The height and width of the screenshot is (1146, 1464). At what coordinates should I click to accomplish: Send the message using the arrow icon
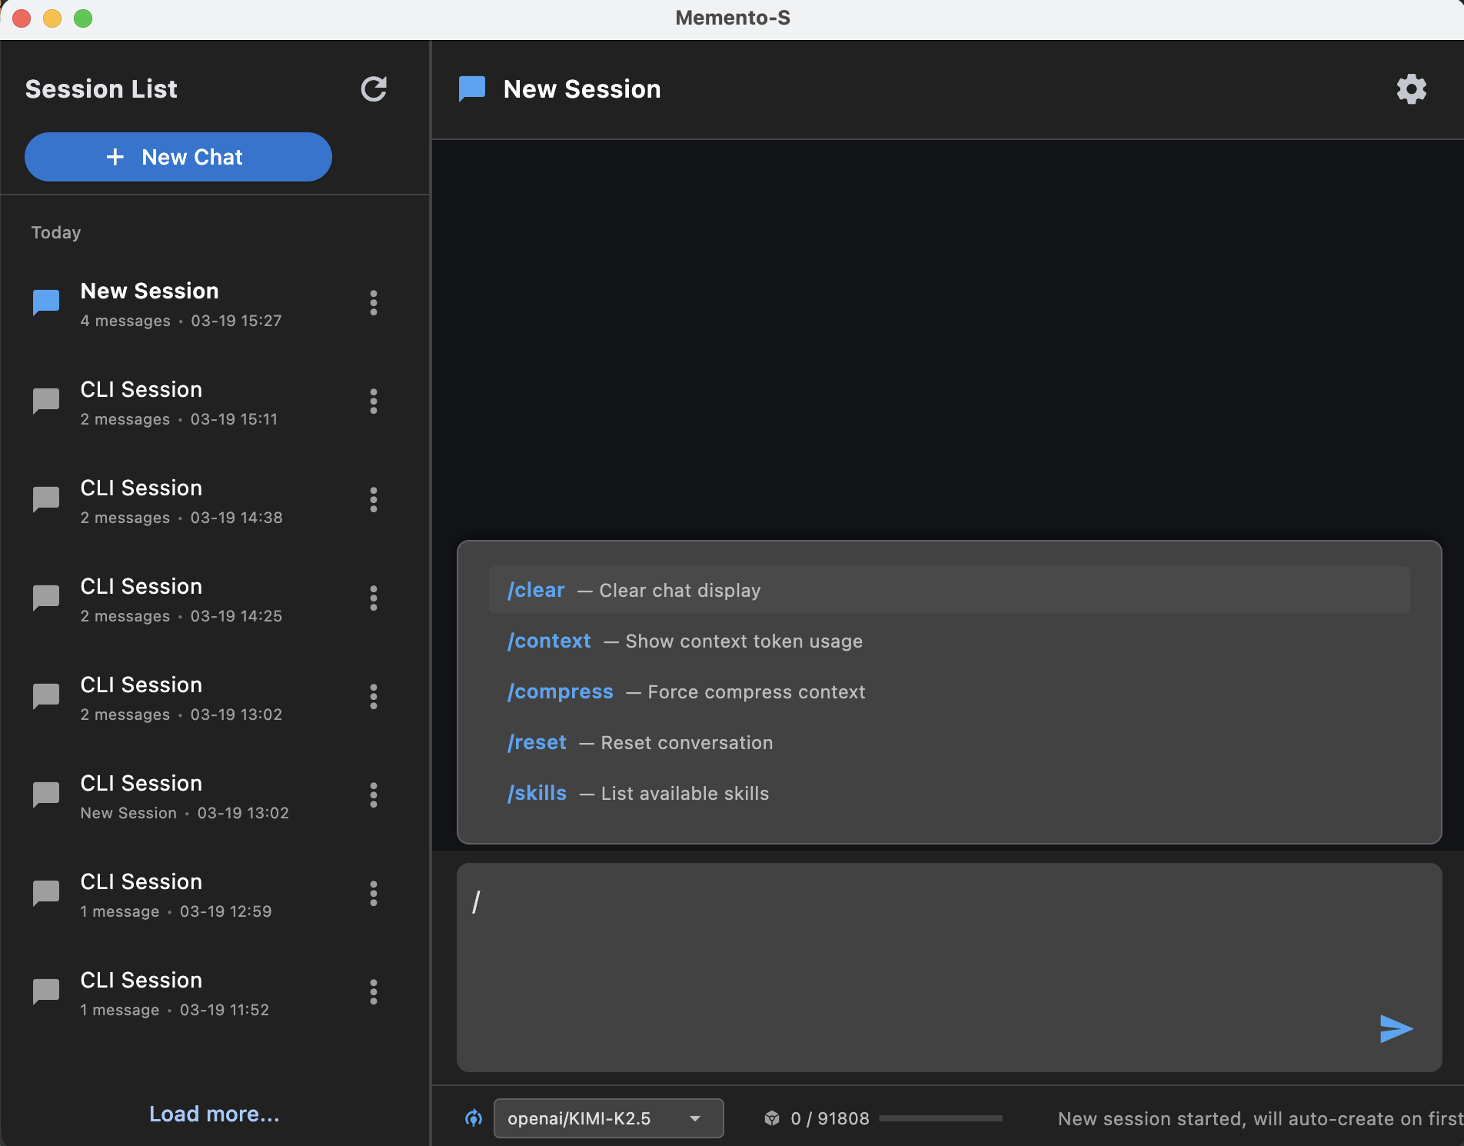pyautogui.click(x=1396, y=1028)
